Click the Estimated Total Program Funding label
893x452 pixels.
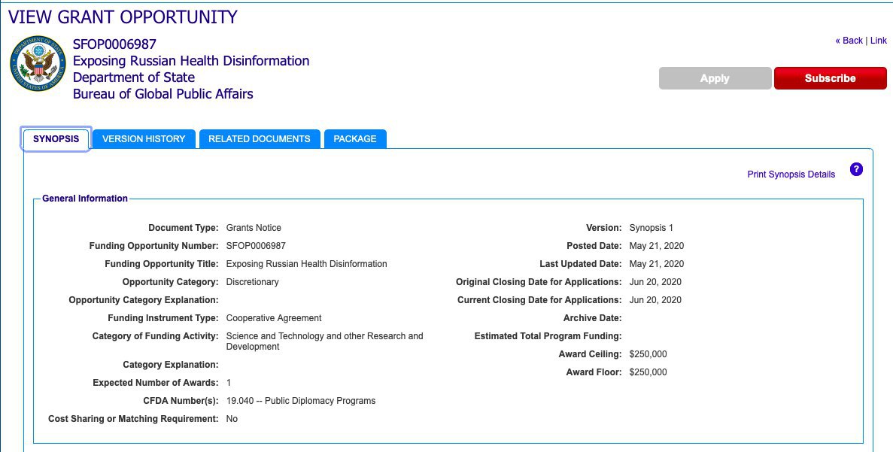click(548, 336)
